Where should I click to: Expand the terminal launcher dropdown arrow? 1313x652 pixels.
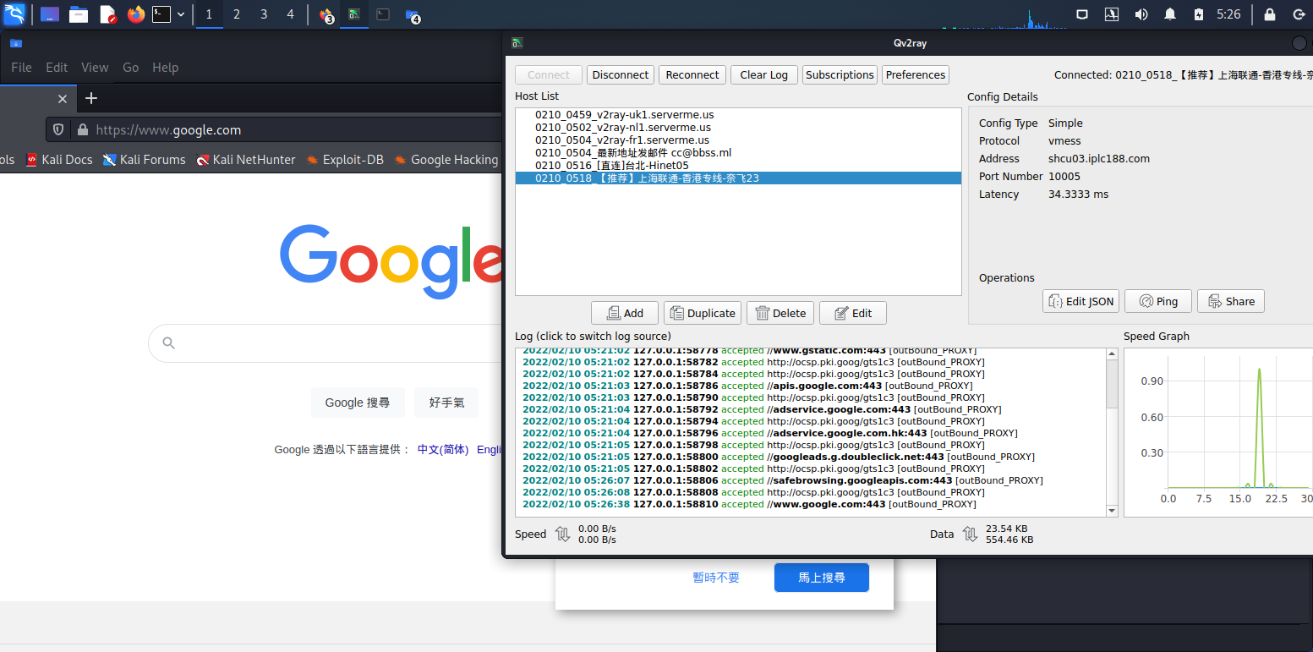(x=181, y=14)
